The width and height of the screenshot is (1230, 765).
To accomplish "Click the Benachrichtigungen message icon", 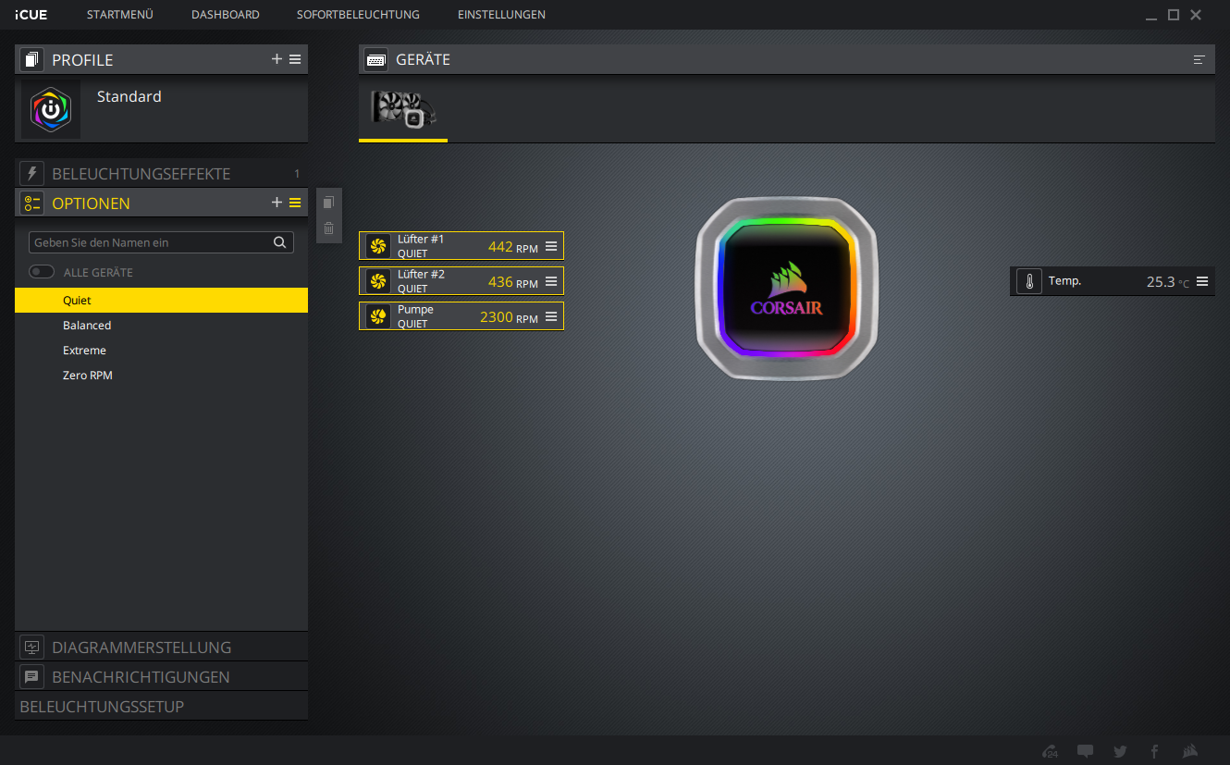I will tap(32, 677).
